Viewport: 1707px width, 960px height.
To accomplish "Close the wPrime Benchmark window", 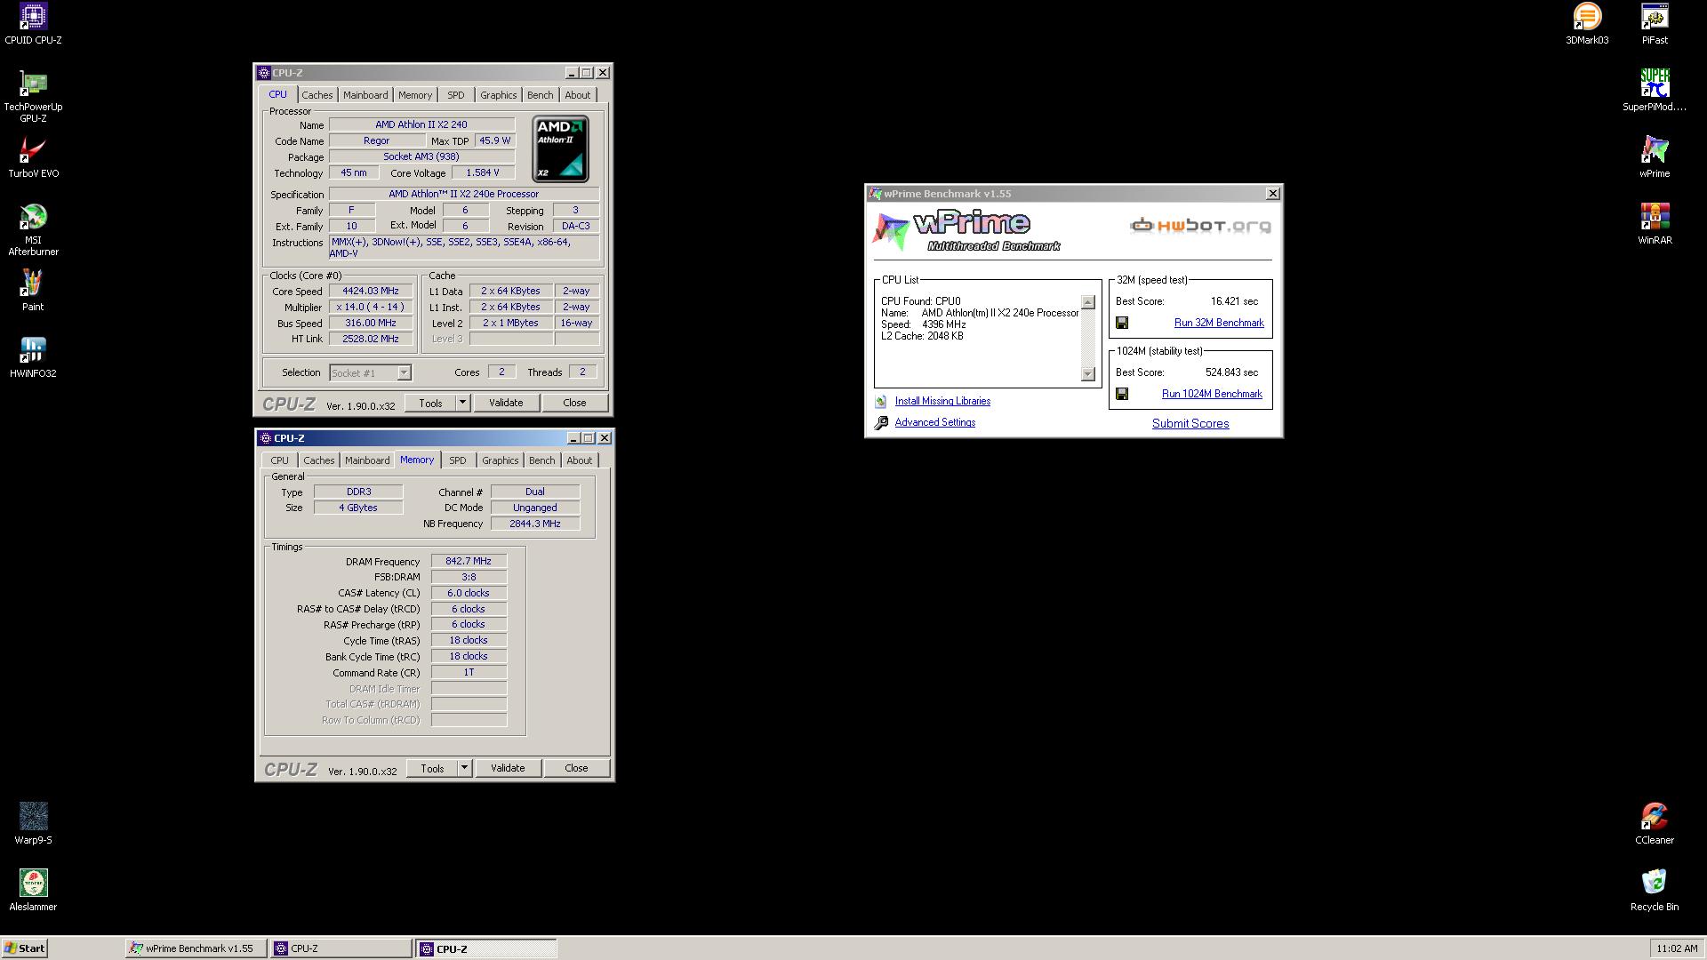I will point(1272,194).
